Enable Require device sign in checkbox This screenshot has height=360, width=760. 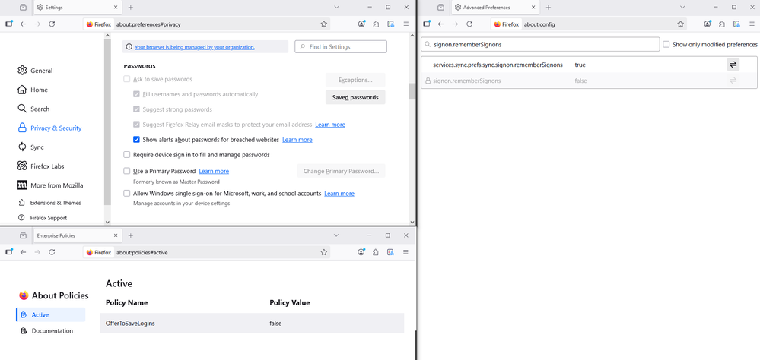[x=127, y=155]
